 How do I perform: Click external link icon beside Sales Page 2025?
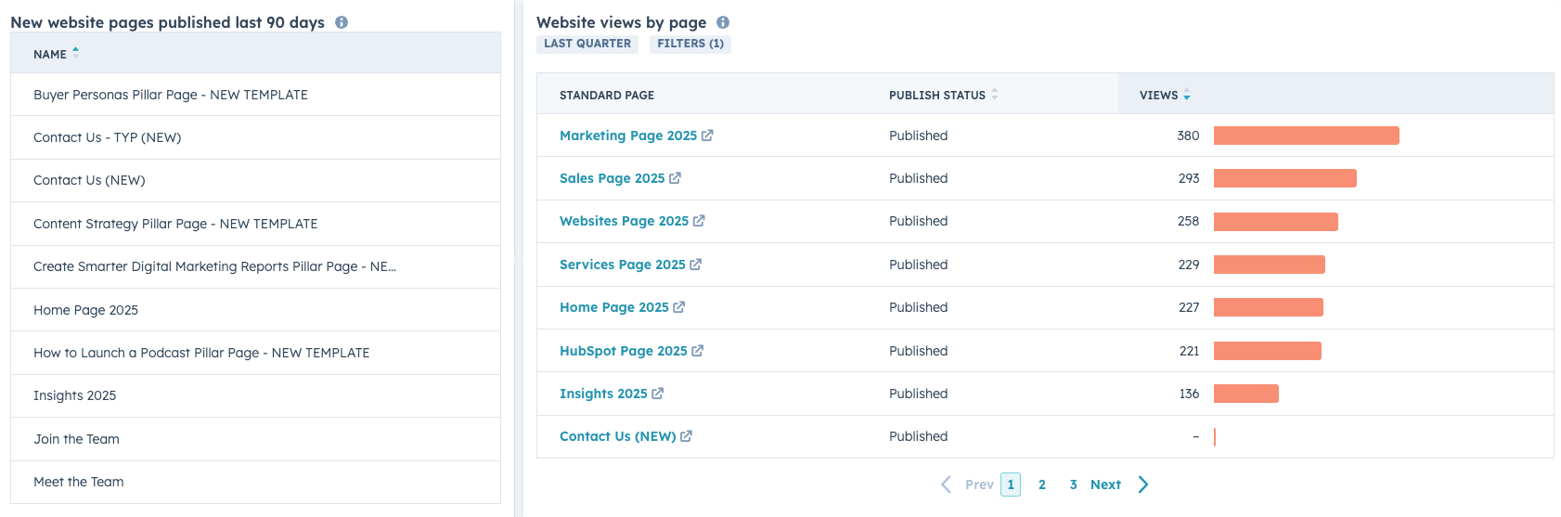[x=675, y=178]
